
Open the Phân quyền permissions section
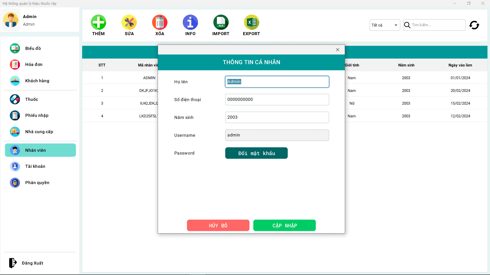[37, 183]
